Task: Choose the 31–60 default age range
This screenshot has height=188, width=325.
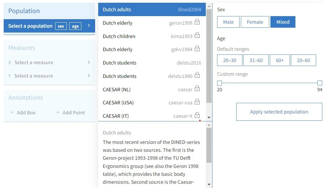Action: pos(256,60)
